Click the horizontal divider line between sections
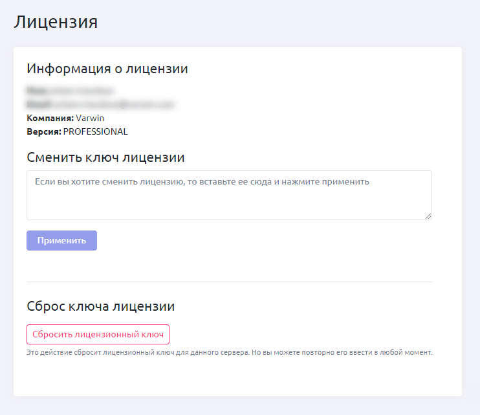 [x=229, y=282]
